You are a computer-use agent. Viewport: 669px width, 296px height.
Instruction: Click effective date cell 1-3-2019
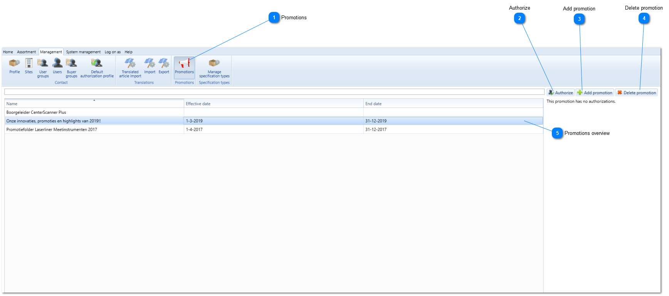(274, 121)
